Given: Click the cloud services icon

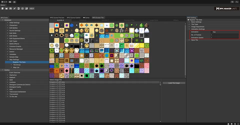Looking at the screenshot, I should pos(10,2).
